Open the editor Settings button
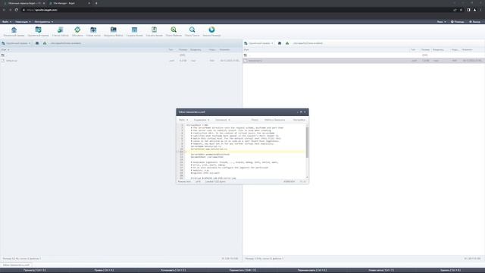Viewport: 485px width, 273px height. click(299, 120)
